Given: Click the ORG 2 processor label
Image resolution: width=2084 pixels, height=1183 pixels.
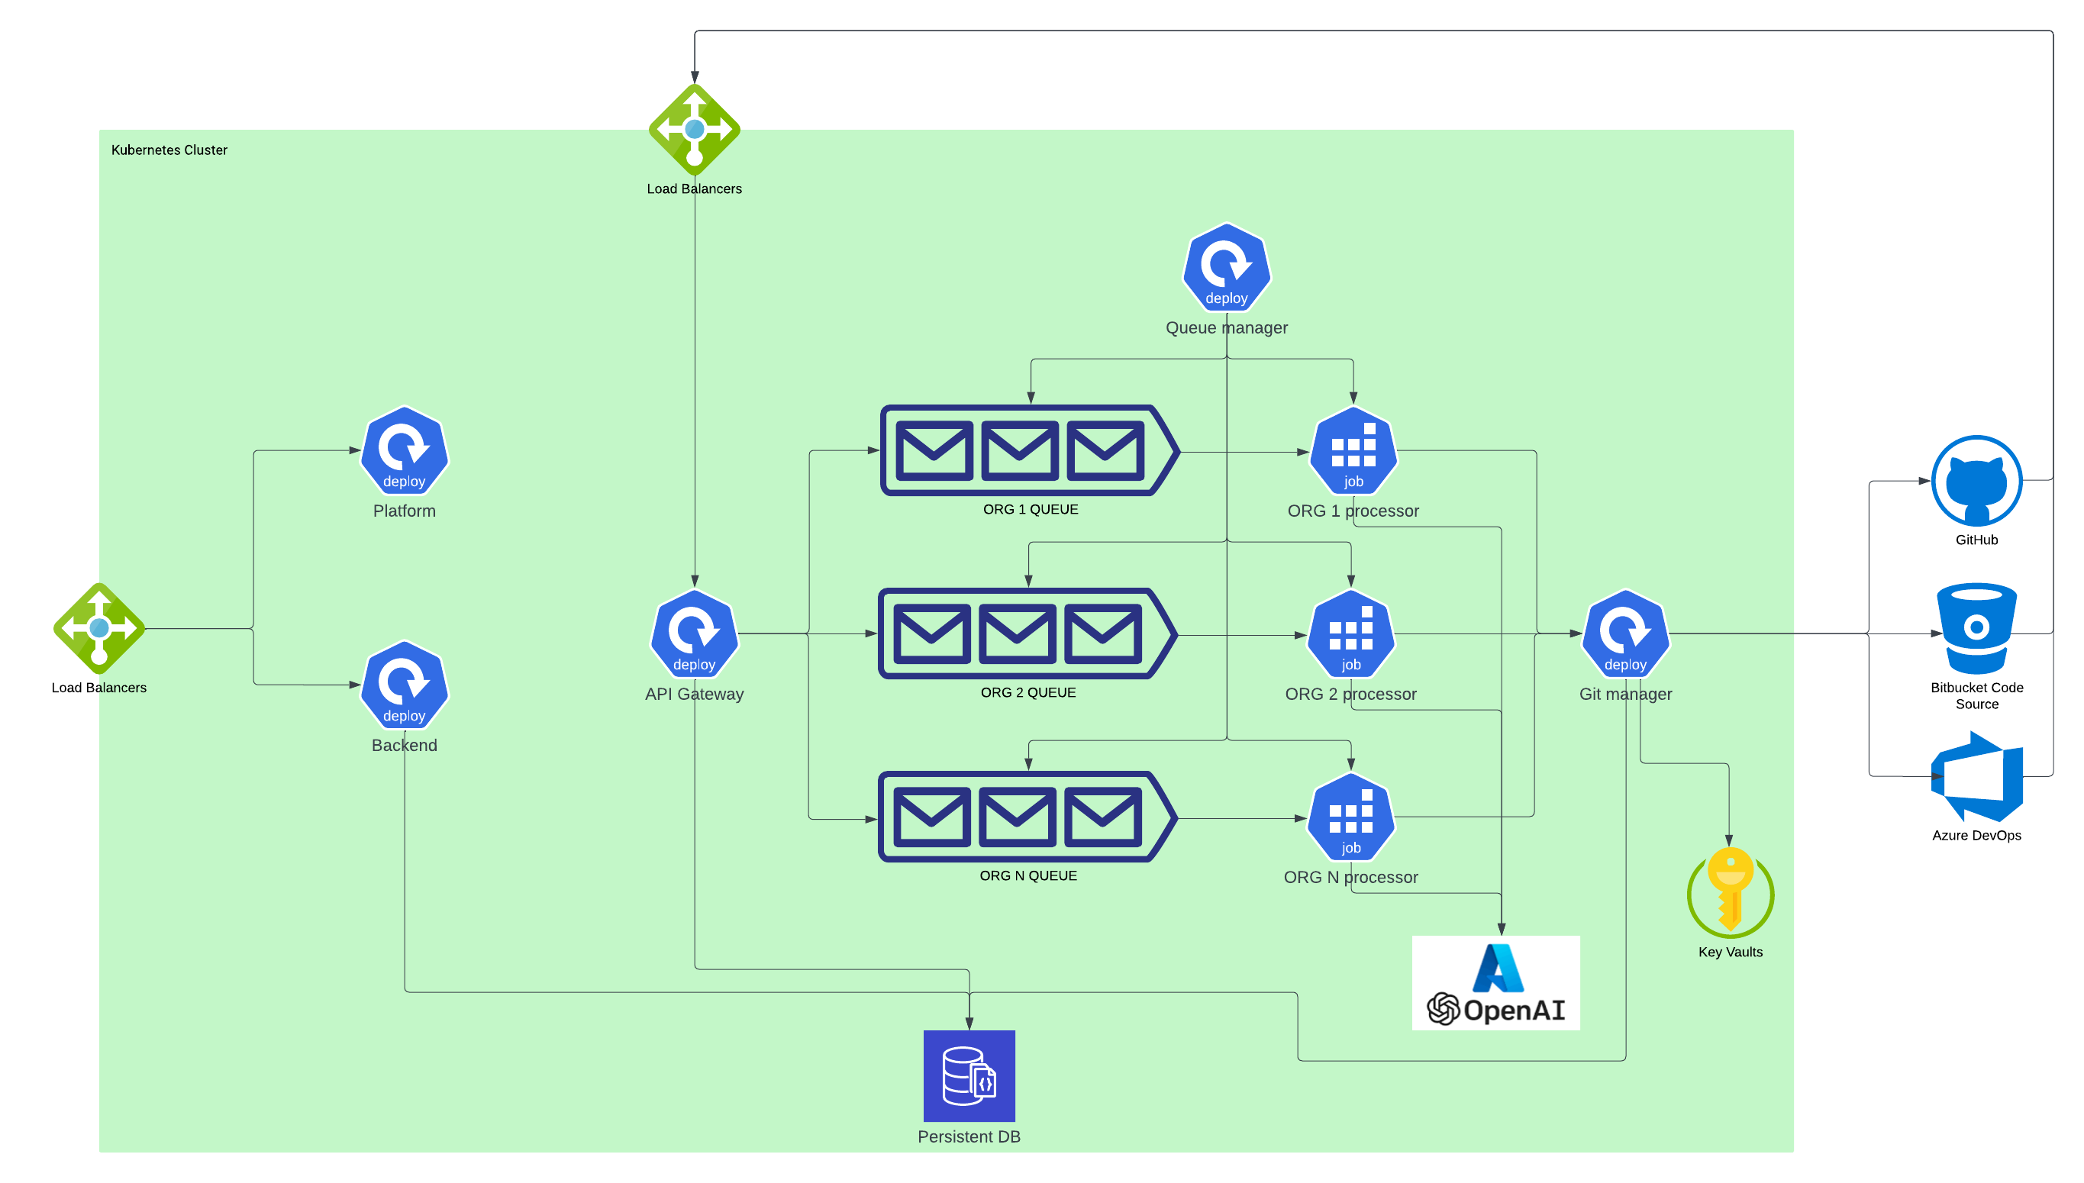Looking at the screenshot, I should point(1350,694).
